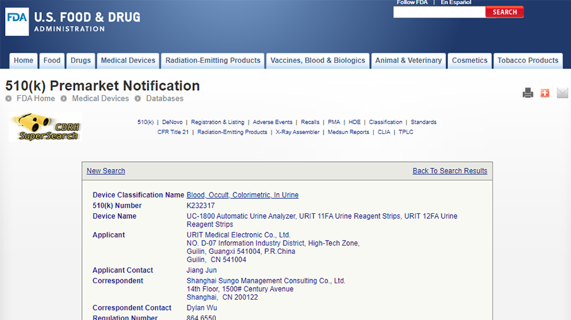Image resolution: width=571 pixels, height=320 pixels.
Task: Go to the Home tab
Action: 23,61
